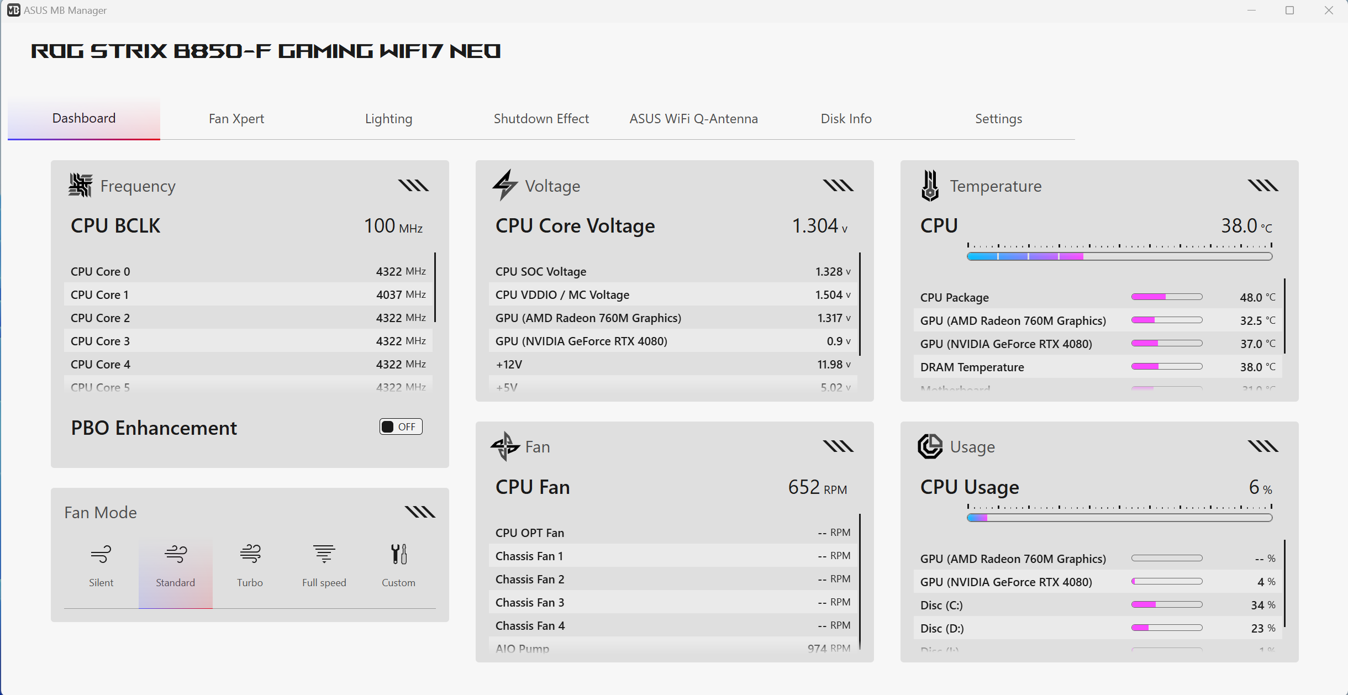
Task: Click the Voltage list scrollbar
Action: (x=860, y=304)
